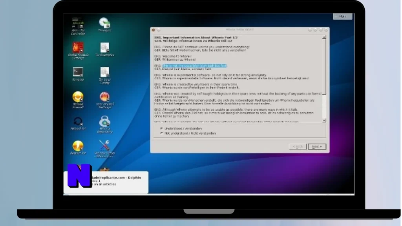Click the top-right desktop corner button
The image size is (402, 226).
[342, 16]
